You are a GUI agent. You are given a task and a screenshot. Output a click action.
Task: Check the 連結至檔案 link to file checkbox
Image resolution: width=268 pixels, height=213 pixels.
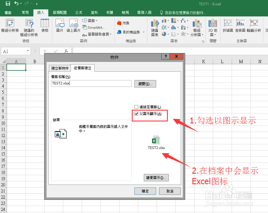click(x=136, y=107)
